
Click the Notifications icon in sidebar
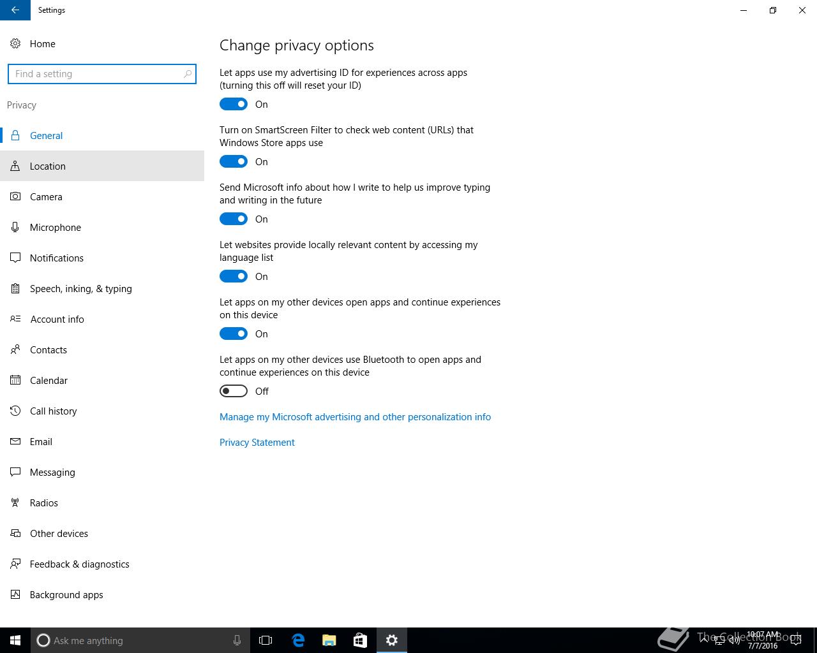(15, 258)
